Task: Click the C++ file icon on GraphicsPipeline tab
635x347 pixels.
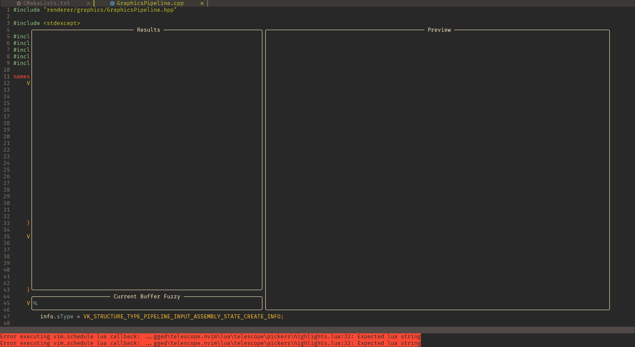Action: (x=112, y=3)
